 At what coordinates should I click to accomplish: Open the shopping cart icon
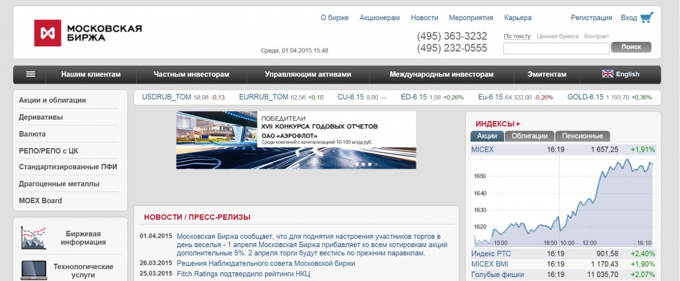coord(647,17)
